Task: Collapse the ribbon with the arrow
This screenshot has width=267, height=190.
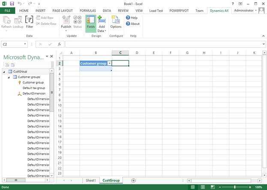Action: pos(264,36)
